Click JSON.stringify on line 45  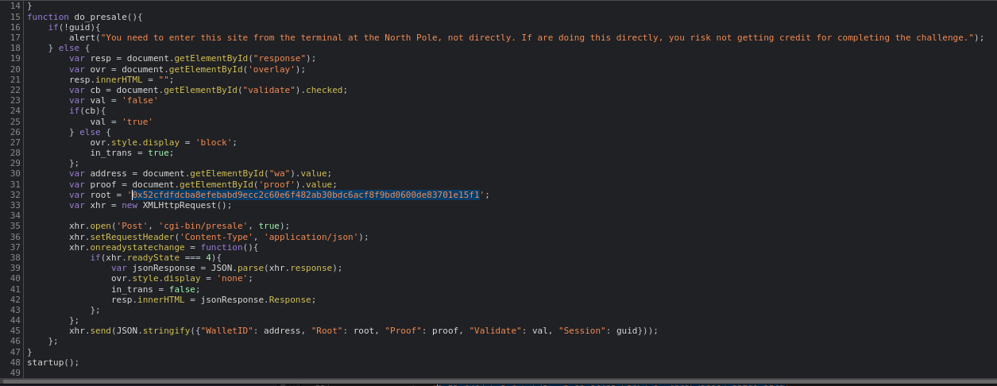[x=153, y=331]
